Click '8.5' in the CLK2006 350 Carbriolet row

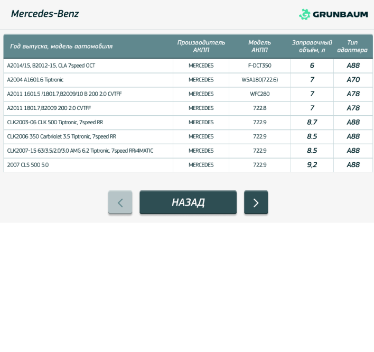point(312,136)
